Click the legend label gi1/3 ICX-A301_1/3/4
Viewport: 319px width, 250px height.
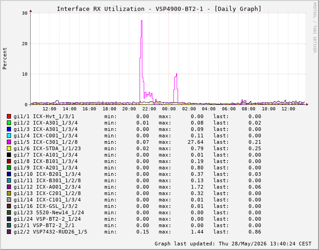click(x=46, y=129)
